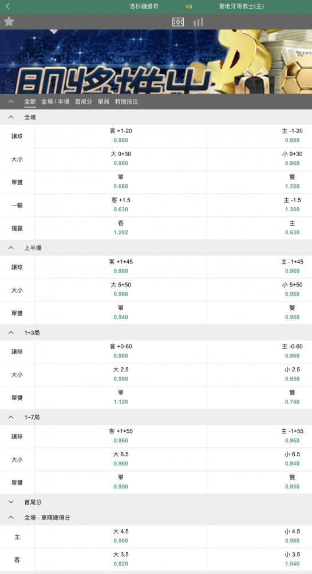Select the 全部 tab

coord(30,102)
